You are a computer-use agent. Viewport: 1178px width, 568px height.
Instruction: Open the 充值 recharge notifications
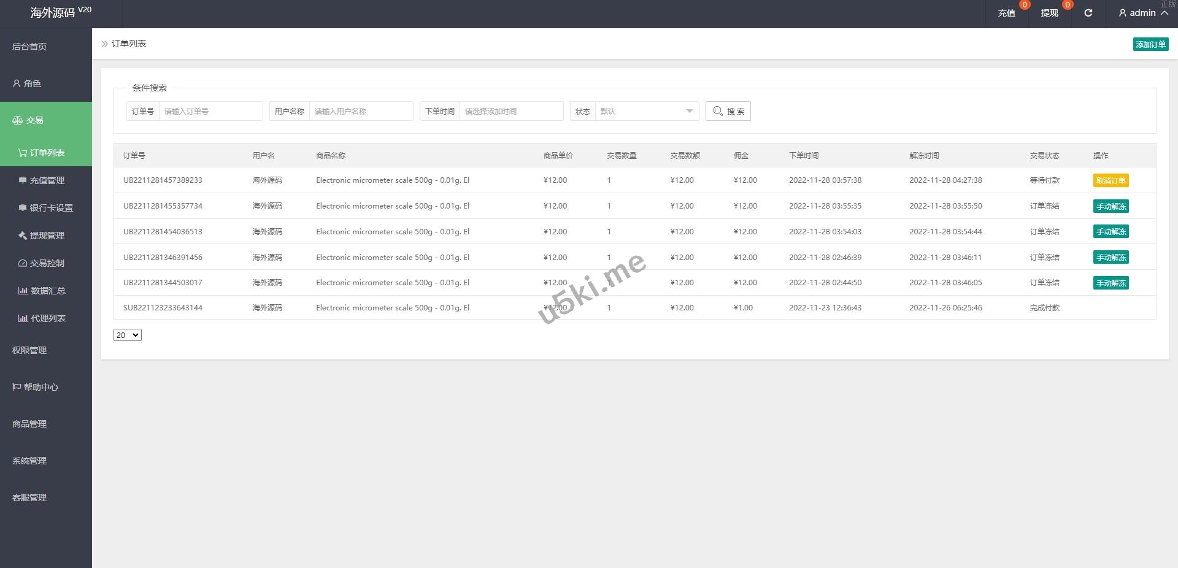1006,13
